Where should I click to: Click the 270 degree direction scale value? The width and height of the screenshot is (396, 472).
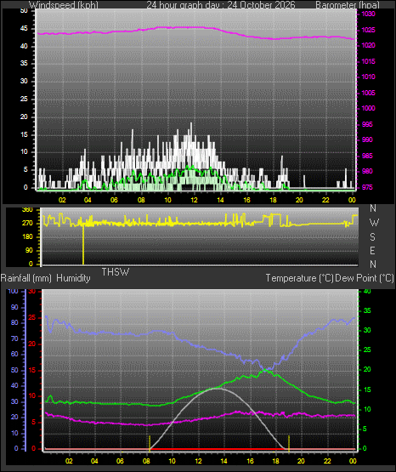[x=28, y=224]
